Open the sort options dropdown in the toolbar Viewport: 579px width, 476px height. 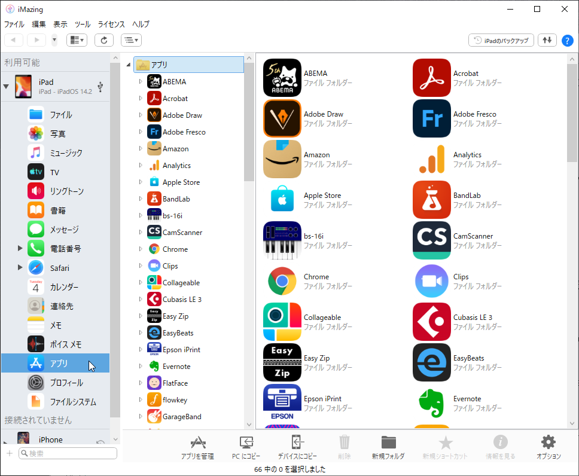coord(131,40)
